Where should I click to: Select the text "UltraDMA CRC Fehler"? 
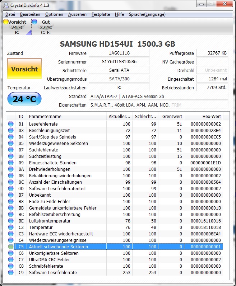point(49,259)
